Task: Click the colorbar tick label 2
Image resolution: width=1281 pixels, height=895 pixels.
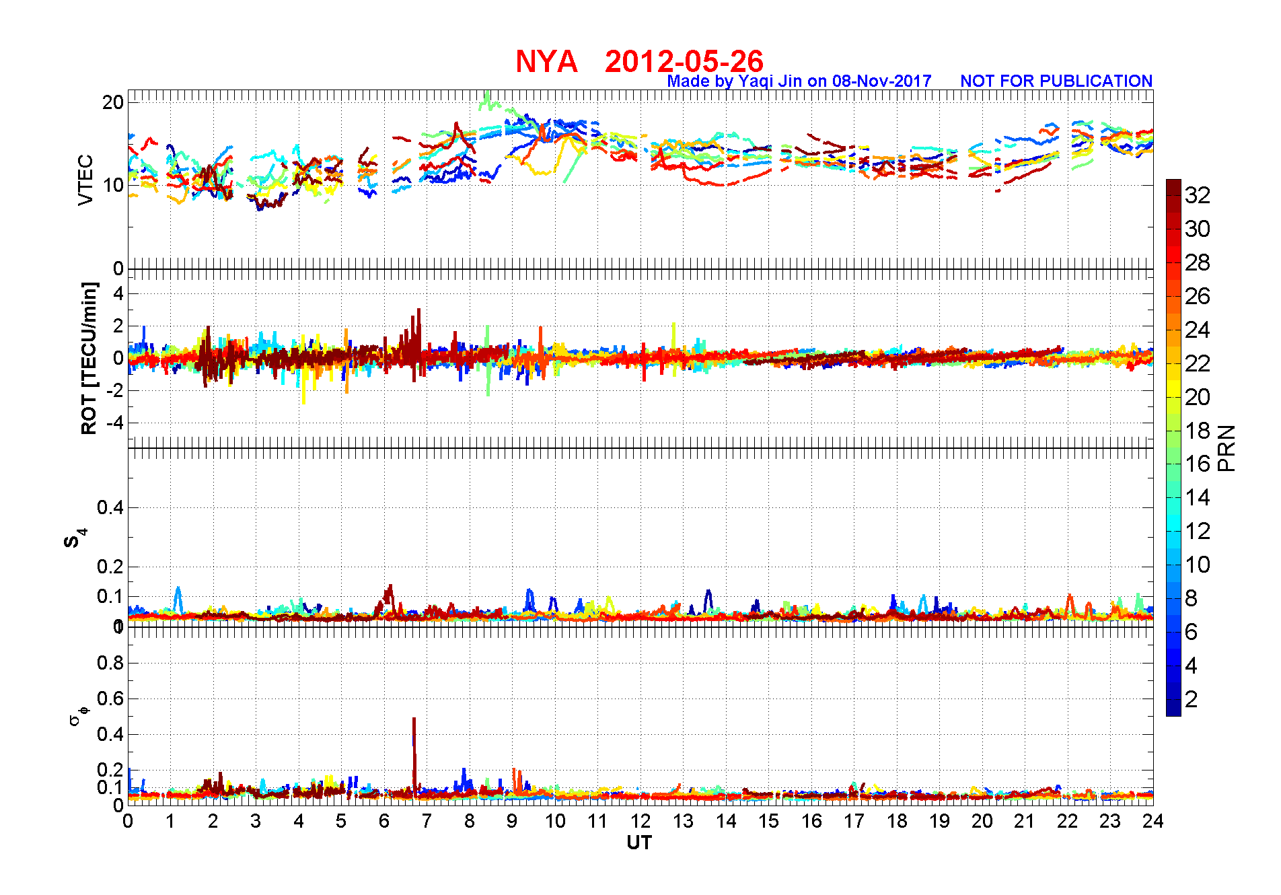Action: tap(1191, 699)
